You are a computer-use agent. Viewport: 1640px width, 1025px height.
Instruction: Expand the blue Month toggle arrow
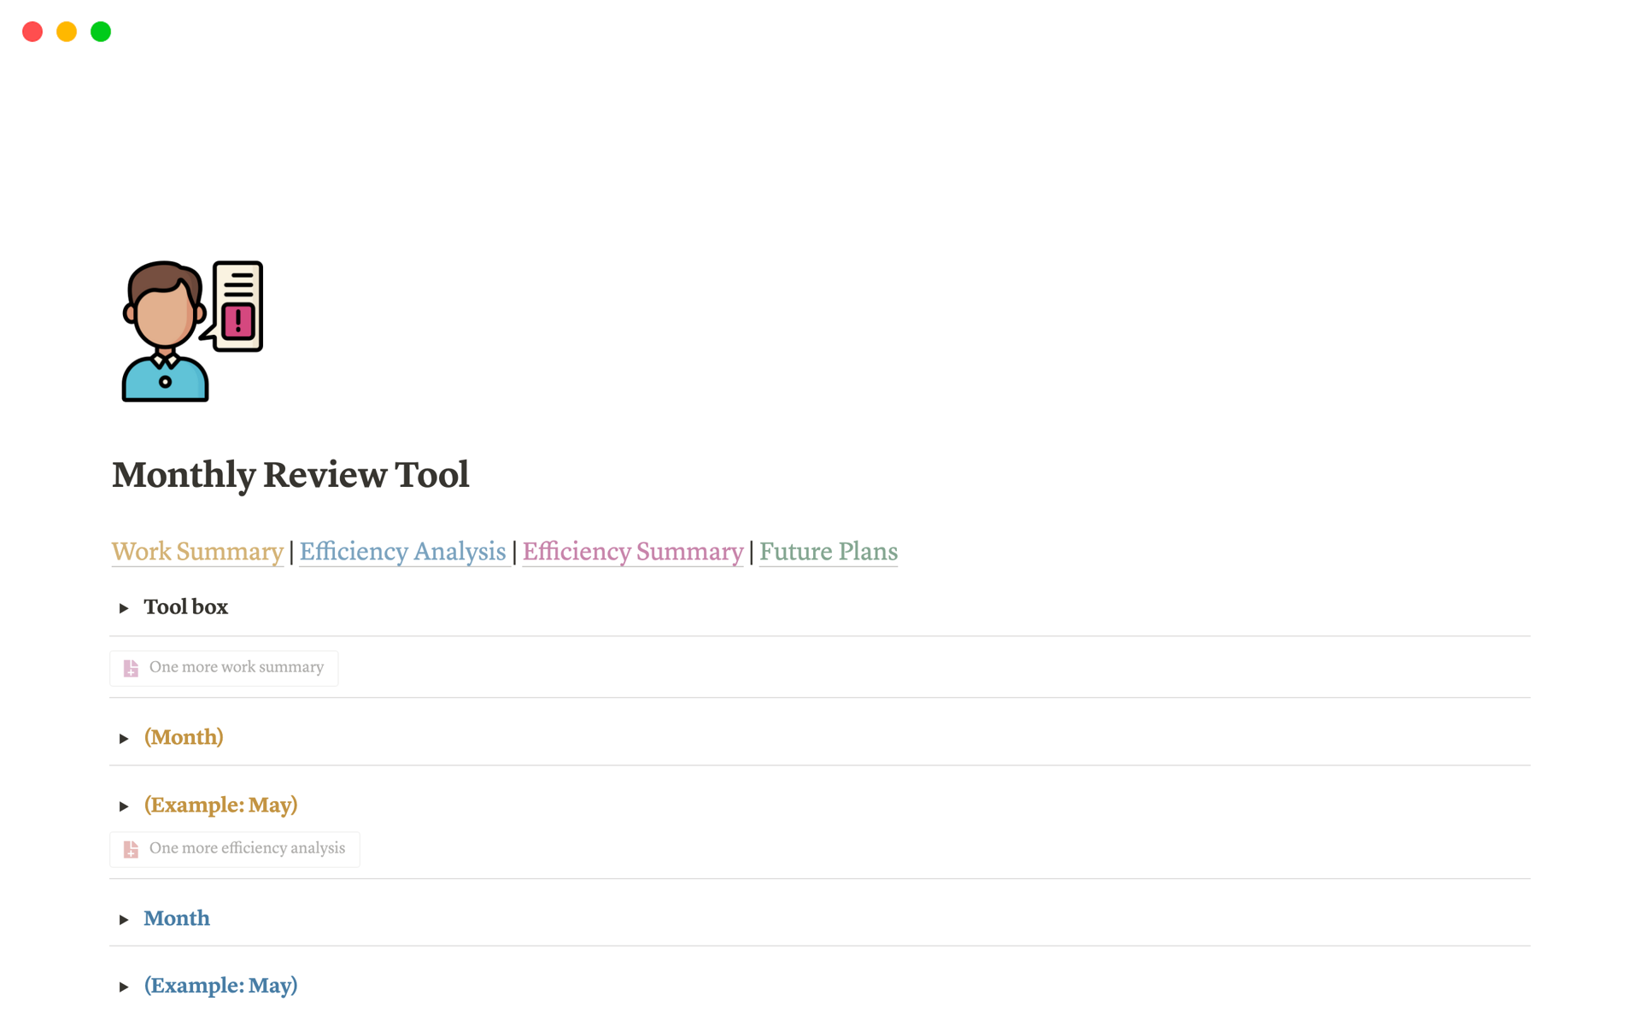pos(124,920)
